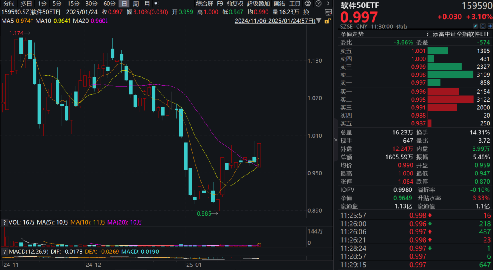Expand more period options dropdown after 月
This screenshot has width=493, height=270.
click(x=155, y=4)
